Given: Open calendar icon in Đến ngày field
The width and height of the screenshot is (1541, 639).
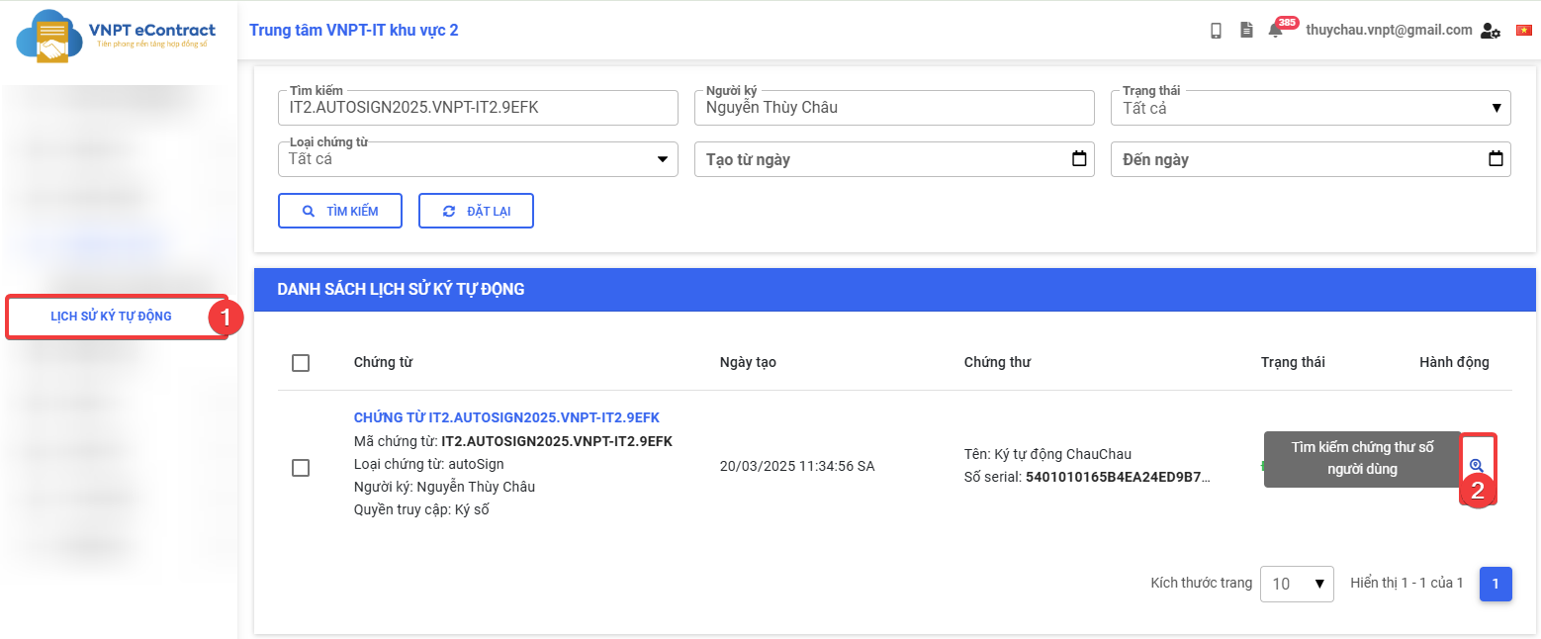Looking at the screenshot, I should 1496,158.
